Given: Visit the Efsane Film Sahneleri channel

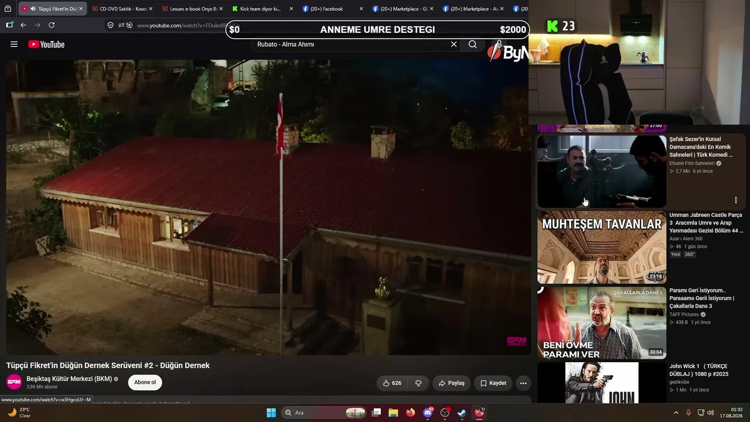Looking at the screenshot, I should coord(692,164).
